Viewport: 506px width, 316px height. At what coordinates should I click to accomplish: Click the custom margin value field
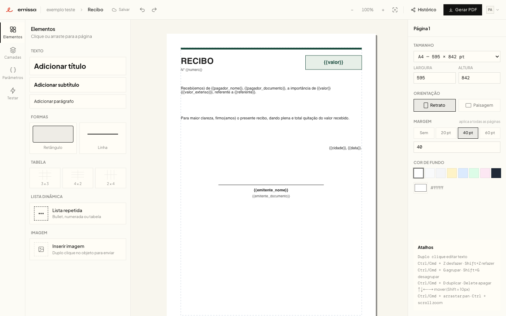(457, 147)
